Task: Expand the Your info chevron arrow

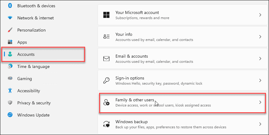Action: tap(260, 37)
